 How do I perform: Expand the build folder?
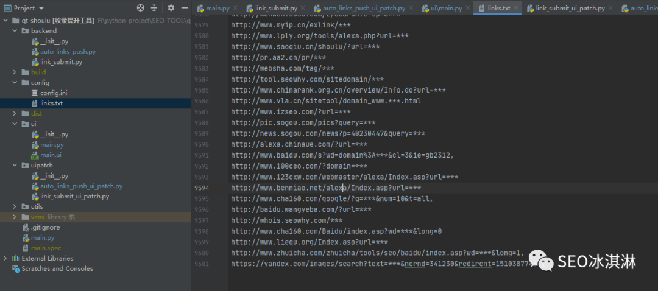pyautogui.click(x=15, y=72)
